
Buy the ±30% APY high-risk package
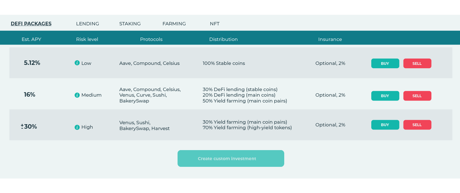tap(385, 125)
